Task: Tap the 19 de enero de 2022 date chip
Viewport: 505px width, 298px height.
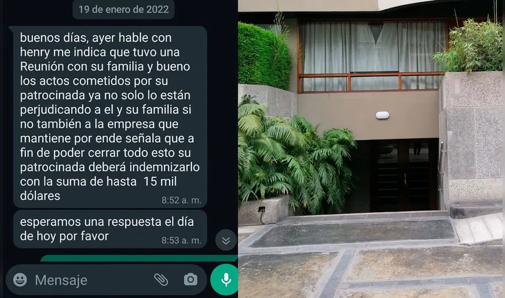Action: 124,9
